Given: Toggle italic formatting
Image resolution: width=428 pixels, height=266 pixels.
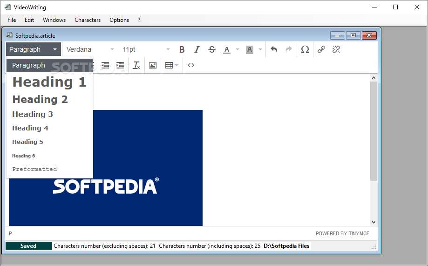Looking at the screenshot, I should point(197,49).
